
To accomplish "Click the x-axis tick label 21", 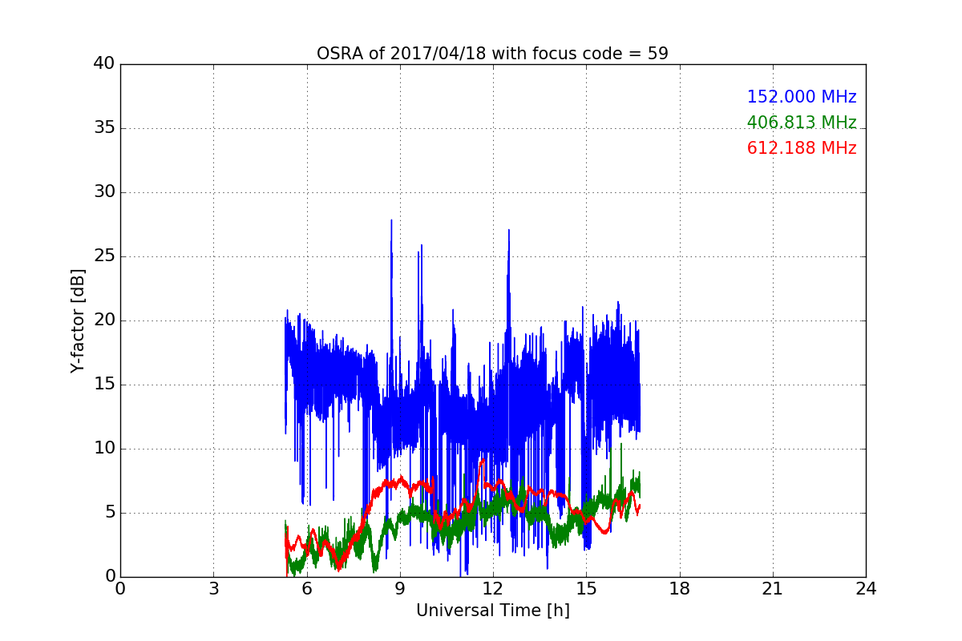I will [773, 589].
